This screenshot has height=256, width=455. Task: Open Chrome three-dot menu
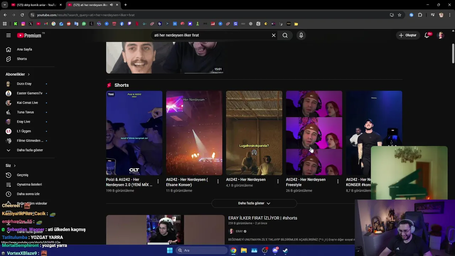450,15
